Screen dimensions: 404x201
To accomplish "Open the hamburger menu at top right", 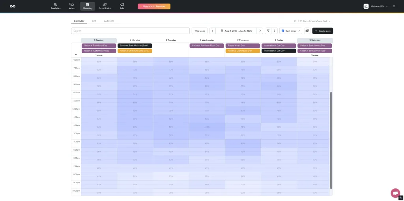I will click(x=394, y=6).
